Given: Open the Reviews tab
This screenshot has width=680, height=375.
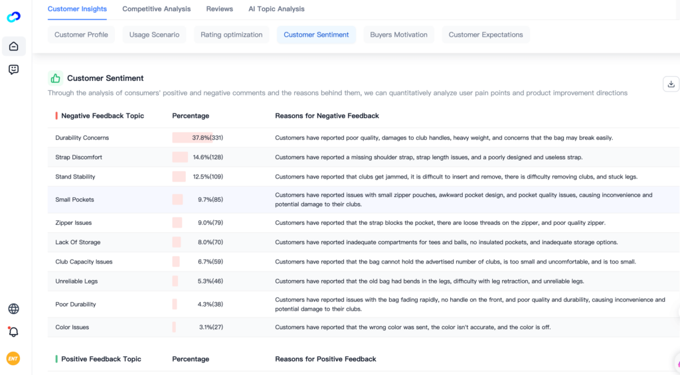Looking at the screenshot, I should click(219, 9).
